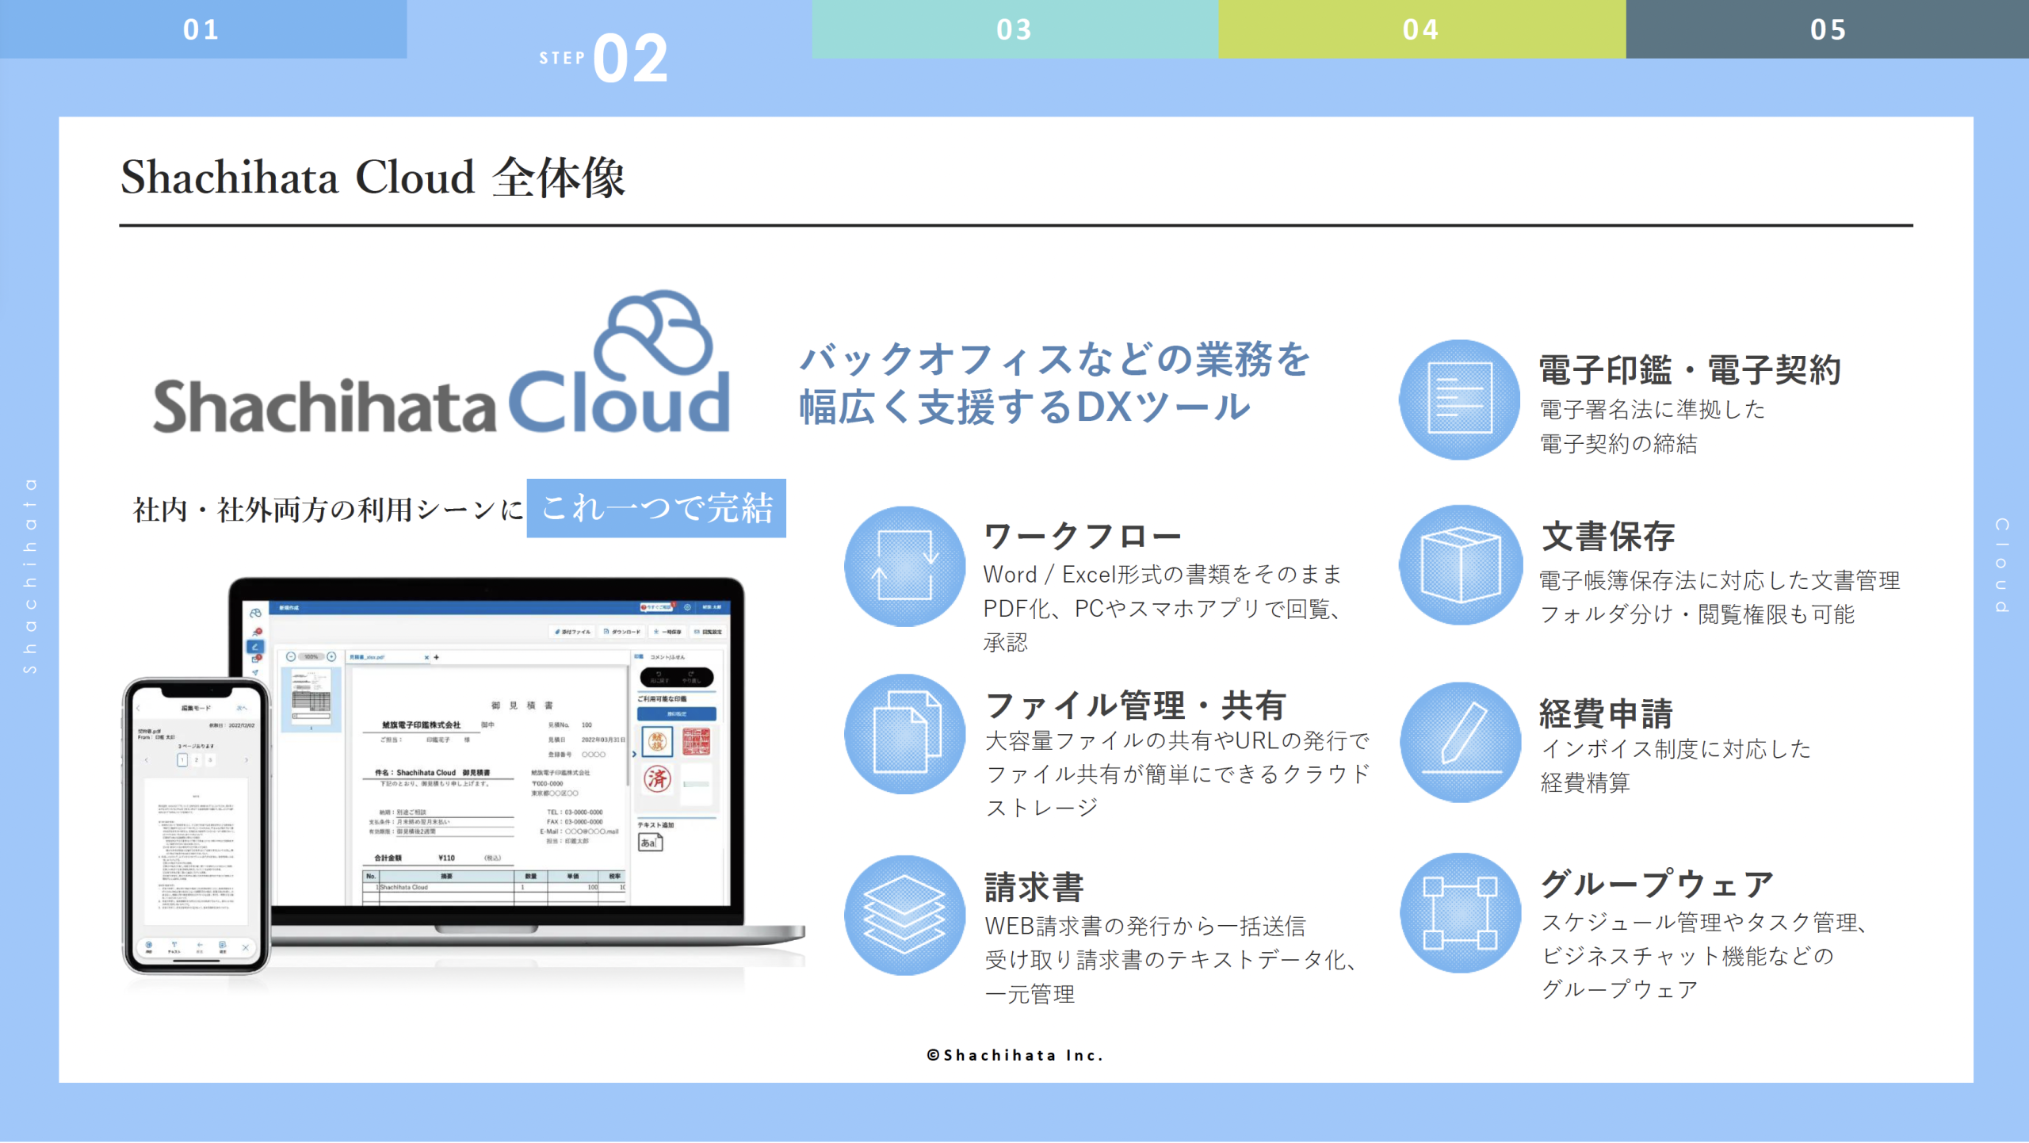Select the red 済 stamp in laptop panel
This screenshot has height=1143, width=2029.
657,778
